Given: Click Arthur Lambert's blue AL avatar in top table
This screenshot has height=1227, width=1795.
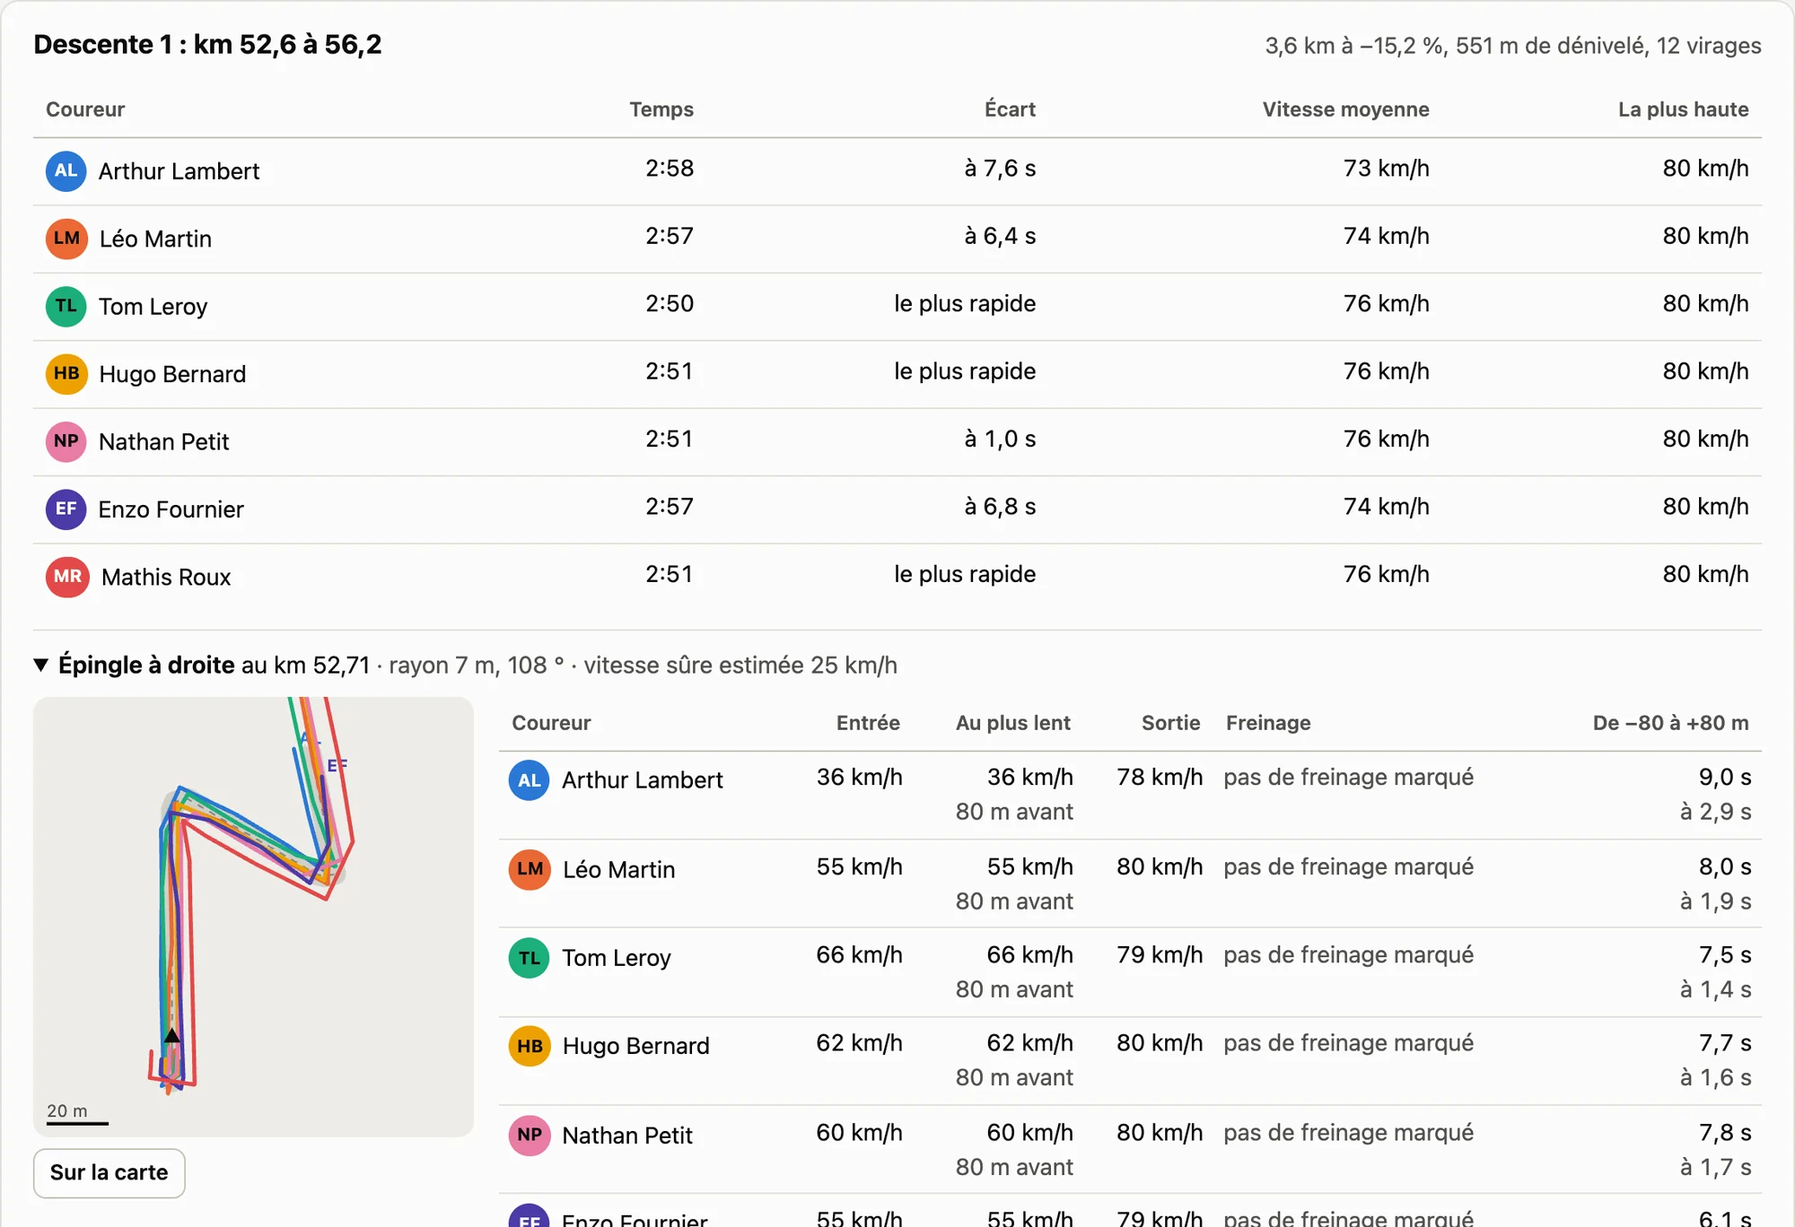Looking at the screenshot, I should click(66, 170).
